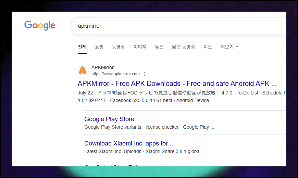Image resolution: width=298 pixels, height=178 pixels.
Task: Click the Facebook 523.0.0.14.61 beta snippet text
Action: tap(141, 100)
